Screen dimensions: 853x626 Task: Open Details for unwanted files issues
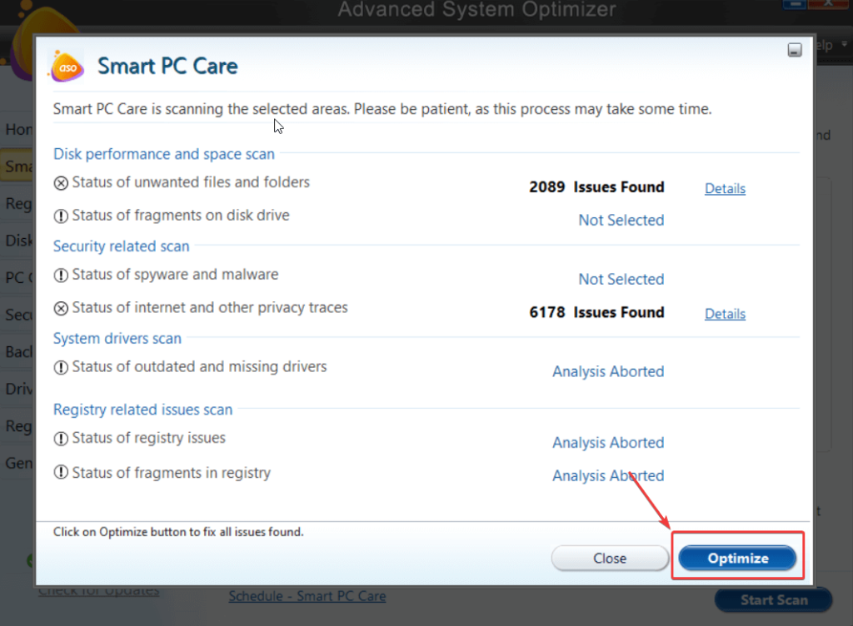[725, 189]
